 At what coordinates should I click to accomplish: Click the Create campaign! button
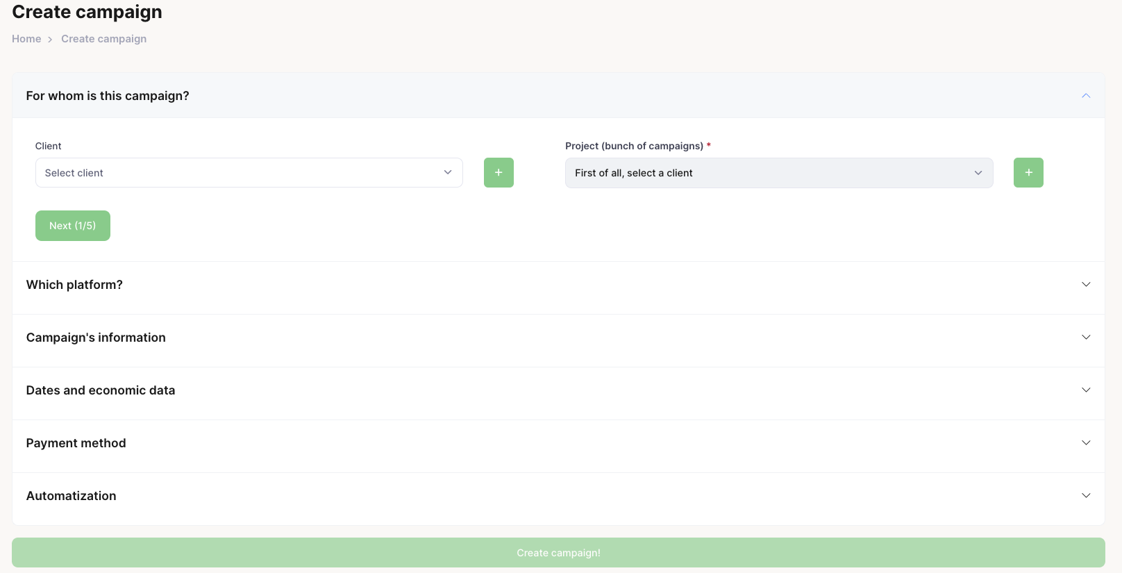558,553
